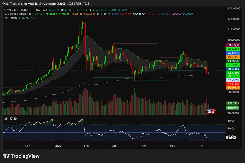Image resolution: width=245 pixels, height=163 pixels.
Task: Click the 100.00000 price scale label
Action: click(234, 40)
